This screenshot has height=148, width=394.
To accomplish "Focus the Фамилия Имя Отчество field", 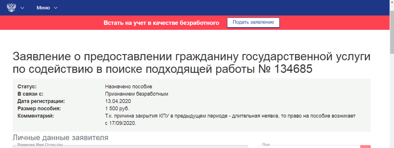I will [130, 146].
